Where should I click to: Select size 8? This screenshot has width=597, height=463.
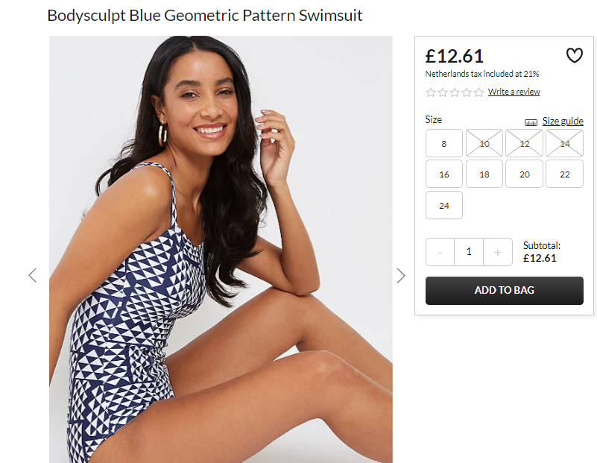[444, 143]
